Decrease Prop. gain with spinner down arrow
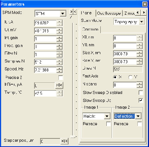 60,48
